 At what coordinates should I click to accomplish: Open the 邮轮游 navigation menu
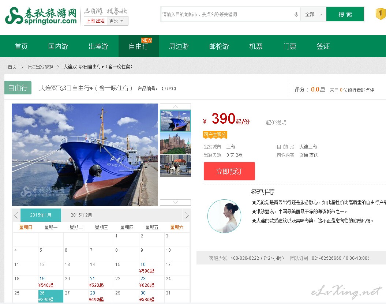219,46
